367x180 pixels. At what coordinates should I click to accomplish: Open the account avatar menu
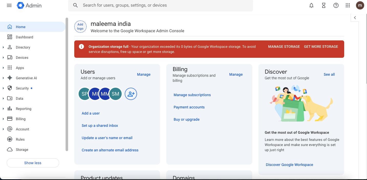pyautogui.click(x=360, y=5)
